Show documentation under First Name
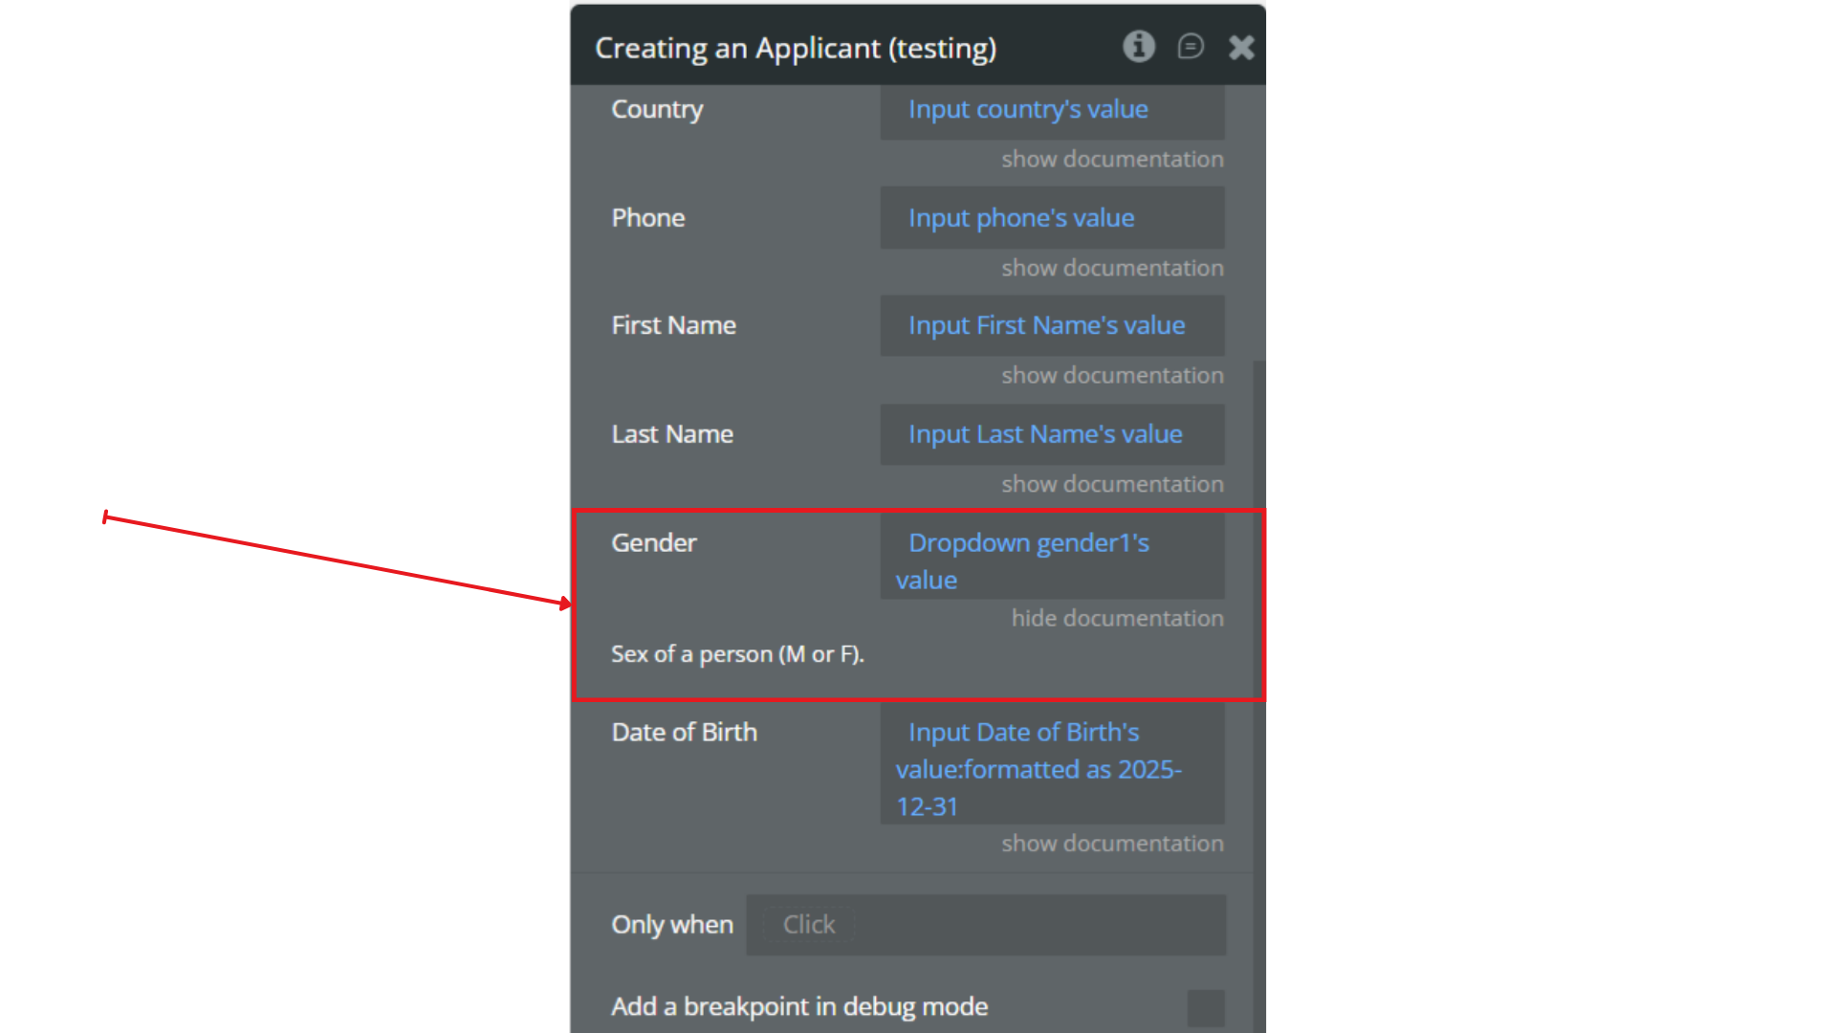This screenshot has width=1836, height=1033. (1112, 376)
